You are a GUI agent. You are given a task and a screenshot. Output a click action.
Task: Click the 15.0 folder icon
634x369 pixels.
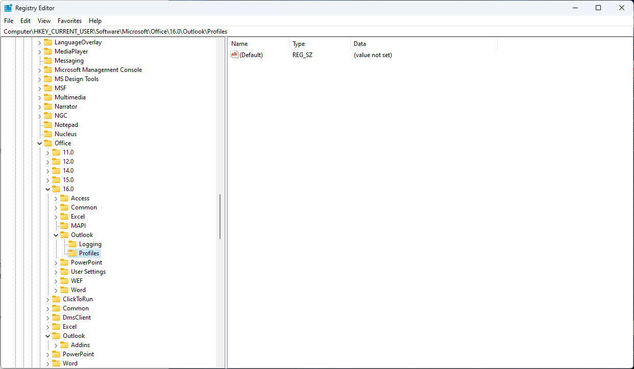[56, 180]
